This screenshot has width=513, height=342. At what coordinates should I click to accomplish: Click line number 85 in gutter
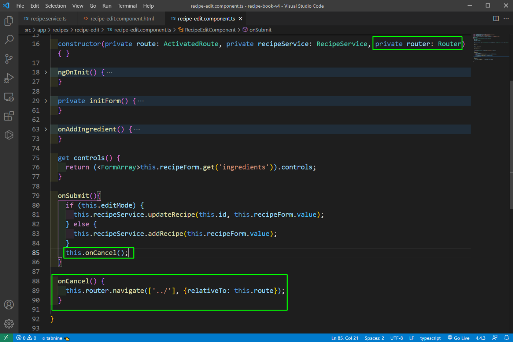(x=36, y=253)
